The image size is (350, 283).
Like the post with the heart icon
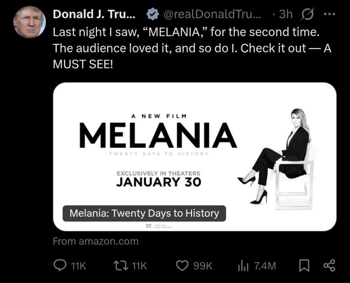pos(183,266)
